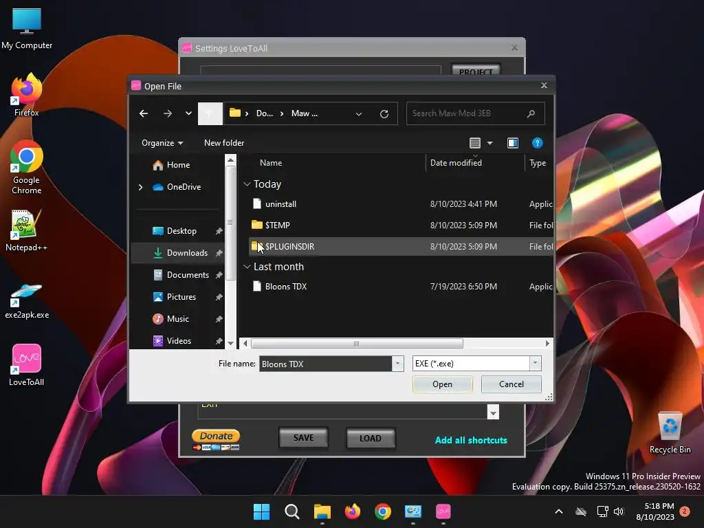Open File name history dropdown

click(398, 364)
